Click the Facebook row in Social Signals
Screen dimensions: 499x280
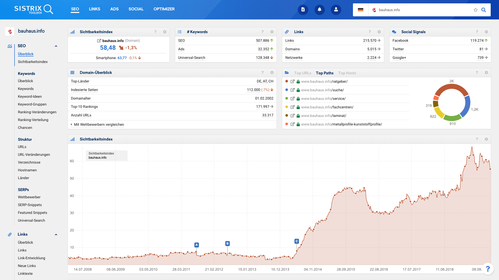tap(440, 40)
